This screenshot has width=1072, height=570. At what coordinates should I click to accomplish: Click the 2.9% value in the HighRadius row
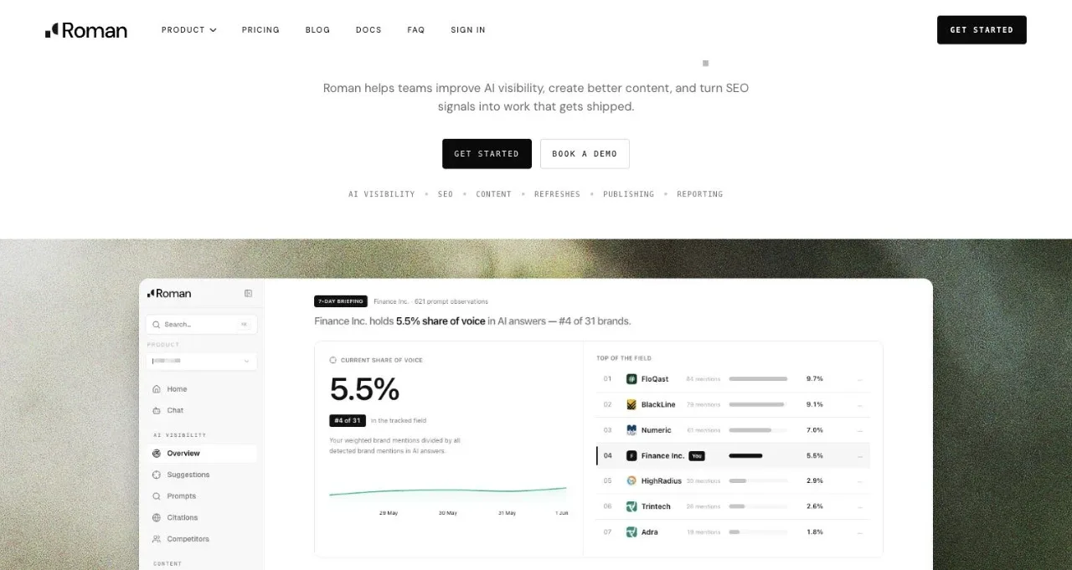[x=815, y=481]
